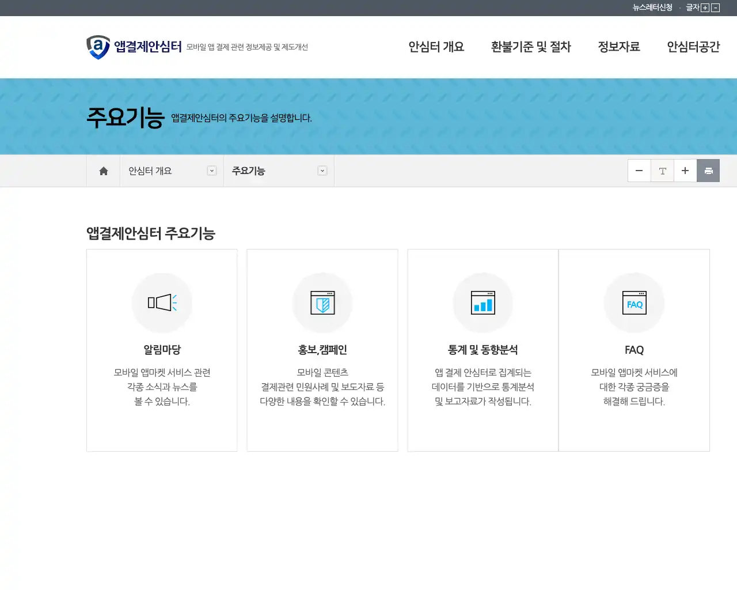Viewport: 737px width, 590px height.
Task: Click banner text '앱결제안심터의 주요기능을 설명합니다.'
Action: pyautogui.click(x=241, y=118)
